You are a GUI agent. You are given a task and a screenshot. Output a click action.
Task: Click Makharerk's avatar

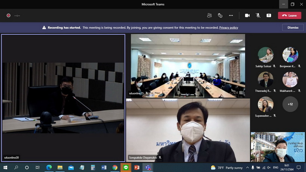(x=290, y=79)
